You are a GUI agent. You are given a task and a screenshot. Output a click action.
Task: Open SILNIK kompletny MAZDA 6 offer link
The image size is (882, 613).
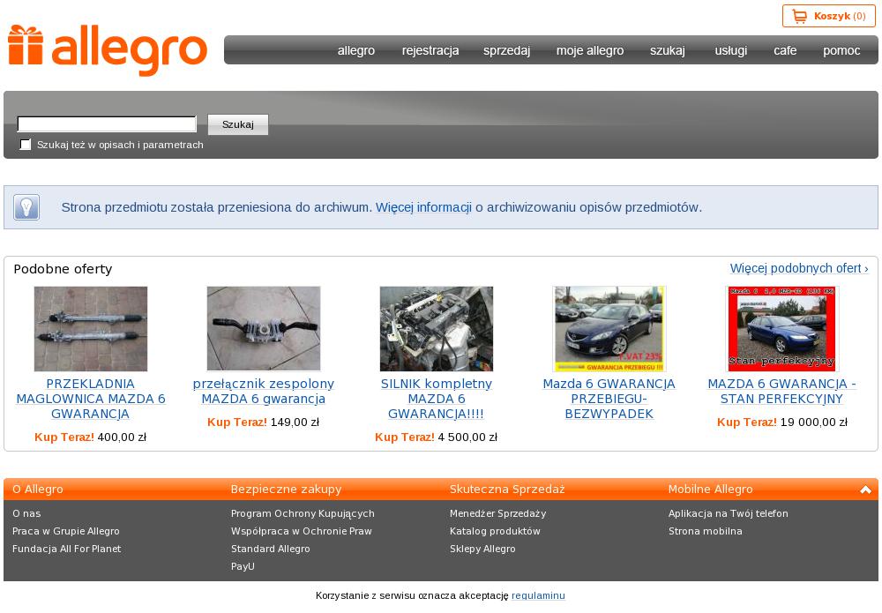pyautogui.click(x=436, y=399)
